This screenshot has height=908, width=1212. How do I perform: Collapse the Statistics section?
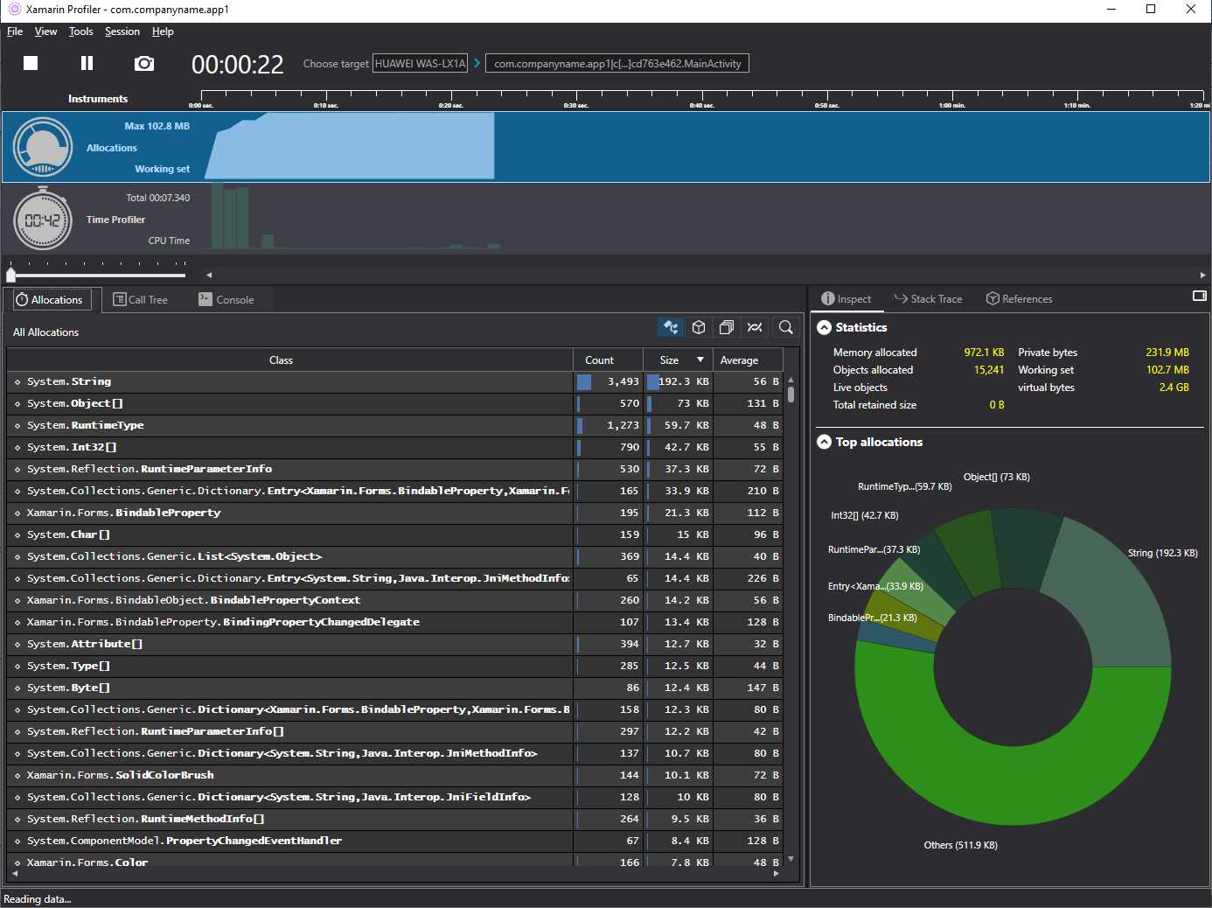824,327
